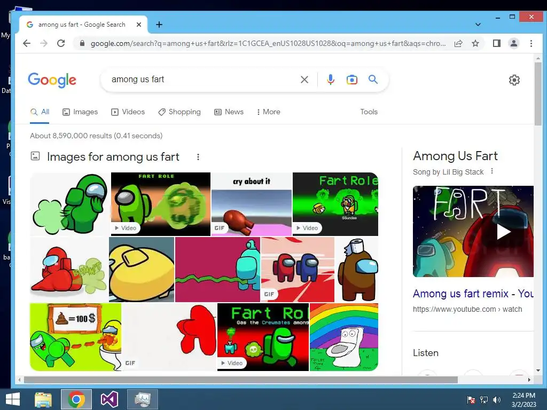Viewport: 547px width, 410px height.
Task: Click the vertical scrollbar thumb
Action: [538, 93]
